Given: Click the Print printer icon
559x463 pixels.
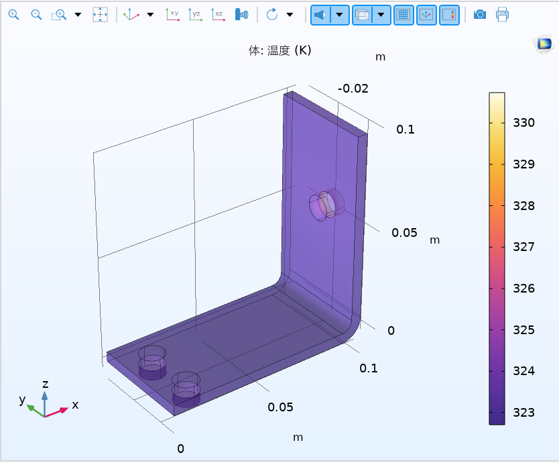Looking at the screenshot, I should coord(502,14).
